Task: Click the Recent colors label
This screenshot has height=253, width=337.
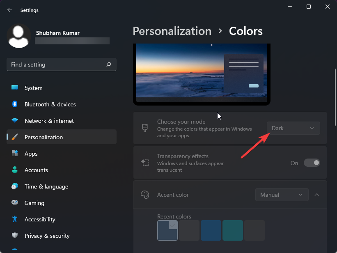Action: [x=174, y=216]
